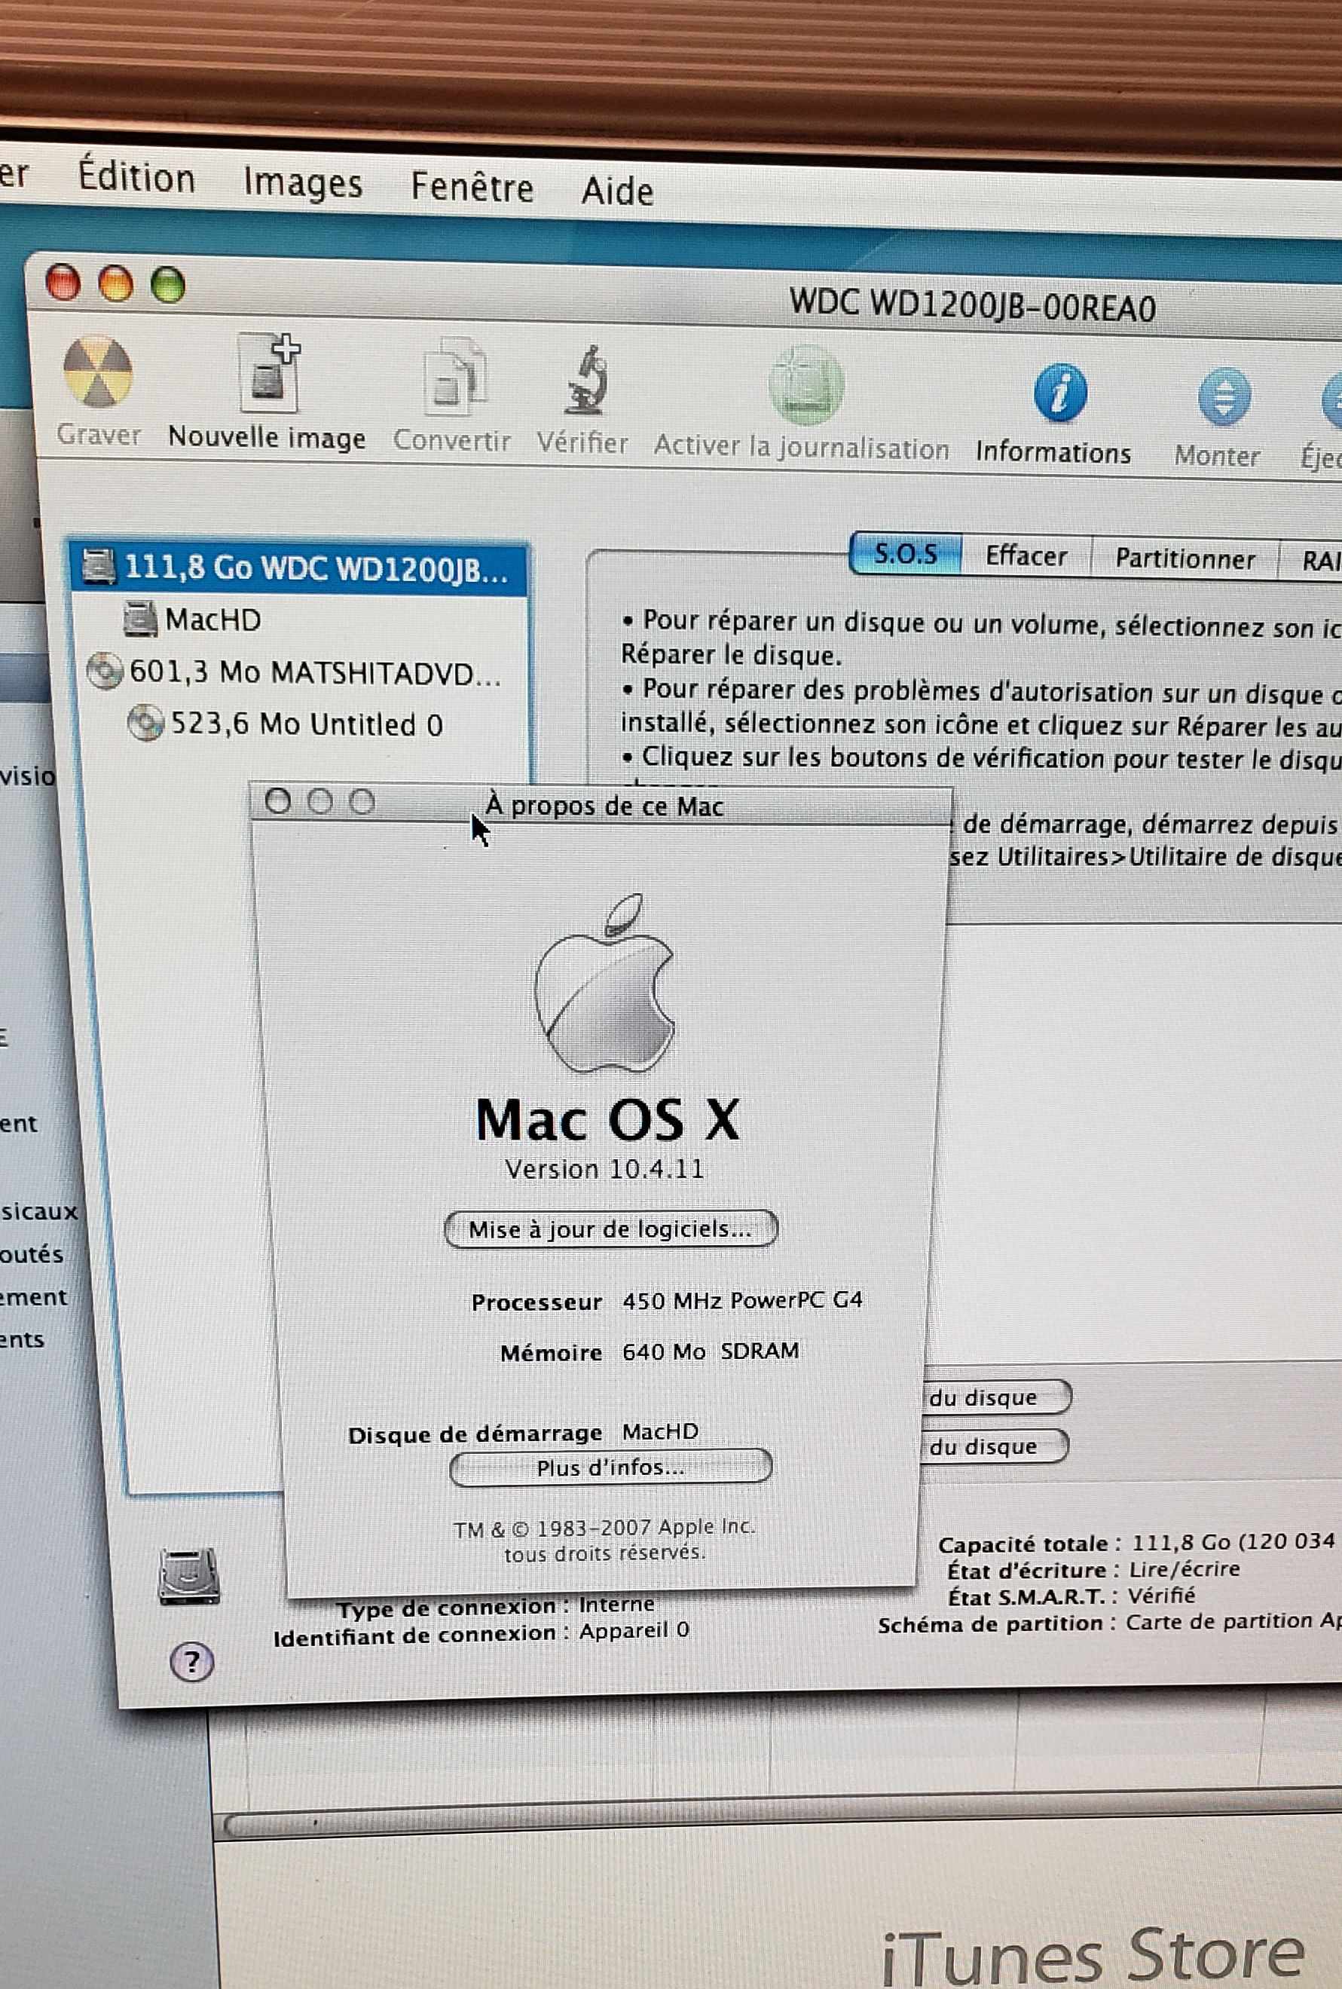The height and width of the screenshot is (1989, 1342).
Task: Click the disc icon of Untitled 0
Action: [145, 724]
